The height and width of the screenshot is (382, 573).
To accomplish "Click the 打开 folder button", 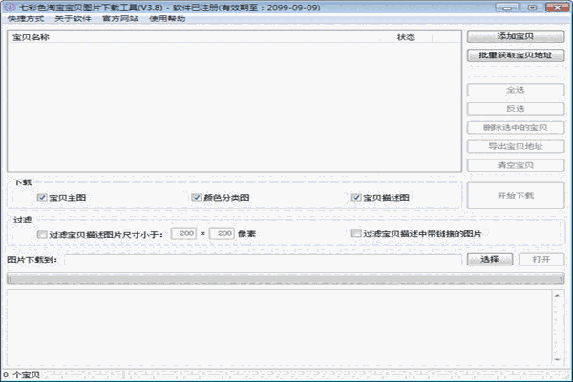I will [x=541, y=259].
